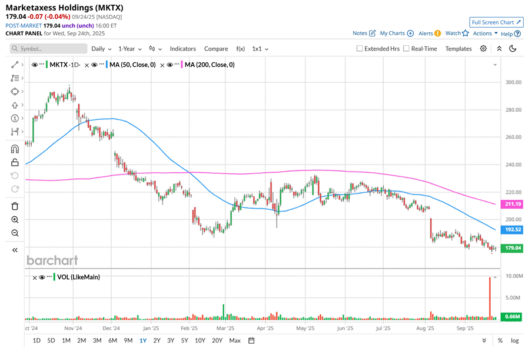Toggle MA 50 visibility eye

coord(94,65)
